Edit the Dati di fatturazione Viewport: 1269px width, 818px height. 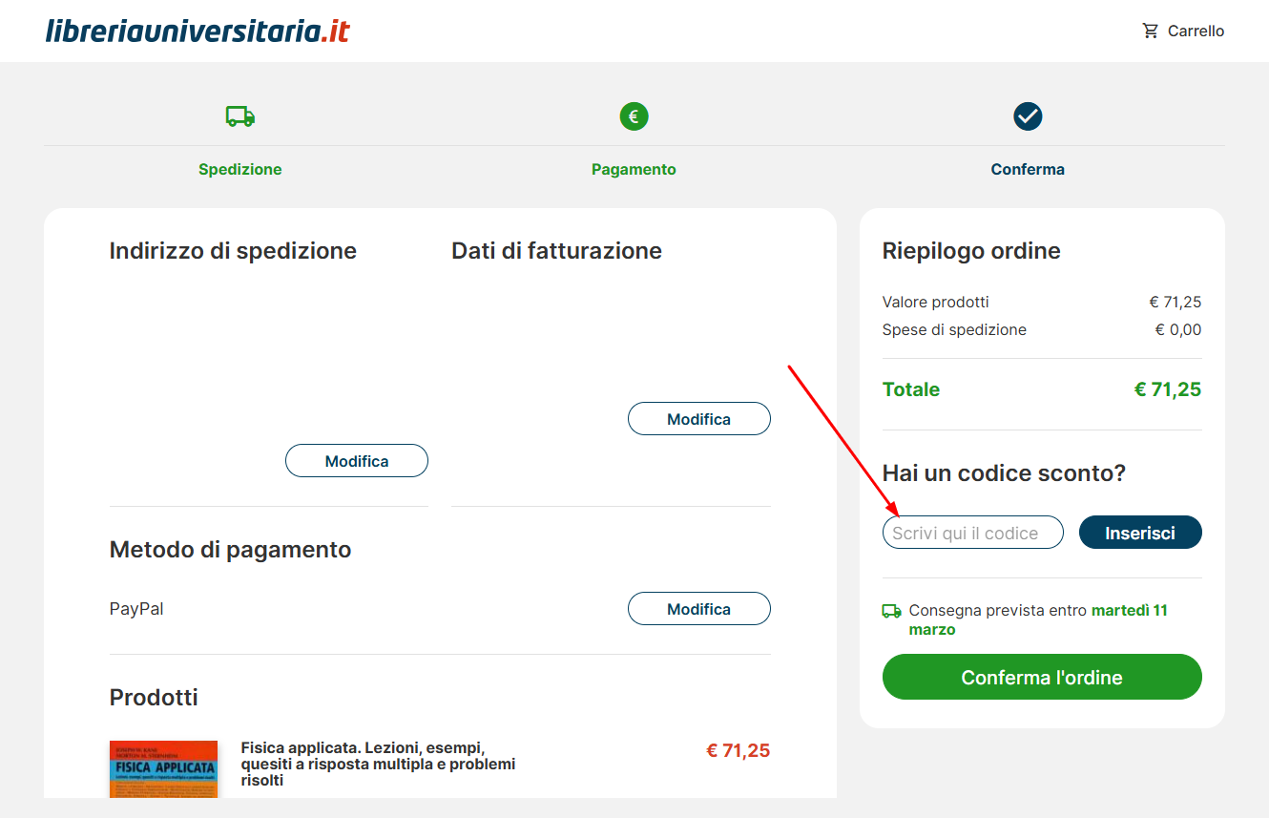point(698,418)
